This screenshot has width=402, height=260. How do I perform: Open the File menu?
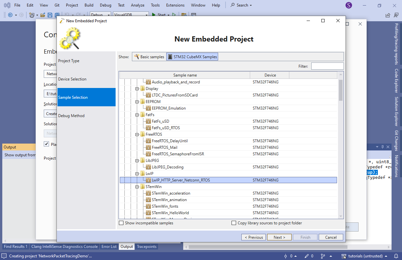coord(17,5)
